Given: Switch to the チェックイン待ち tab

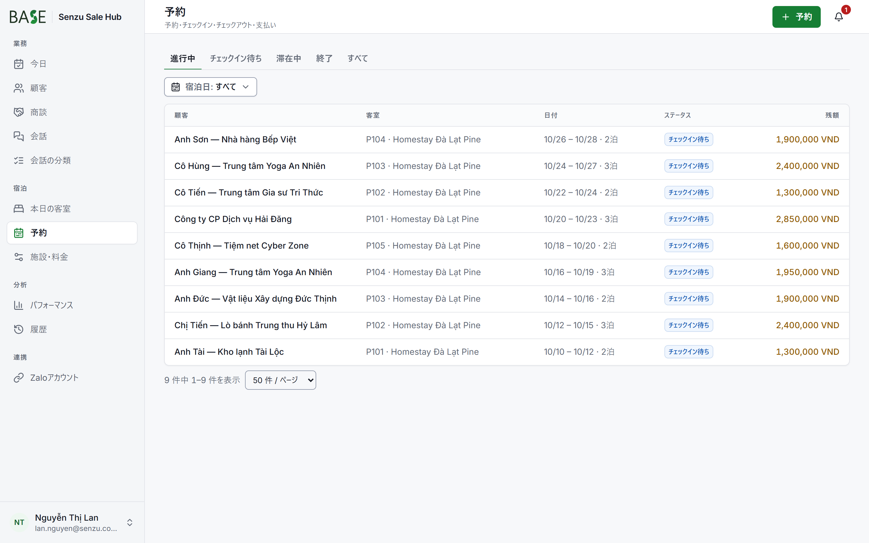Looking at the screenshot, I should click(x=236, y=59).
